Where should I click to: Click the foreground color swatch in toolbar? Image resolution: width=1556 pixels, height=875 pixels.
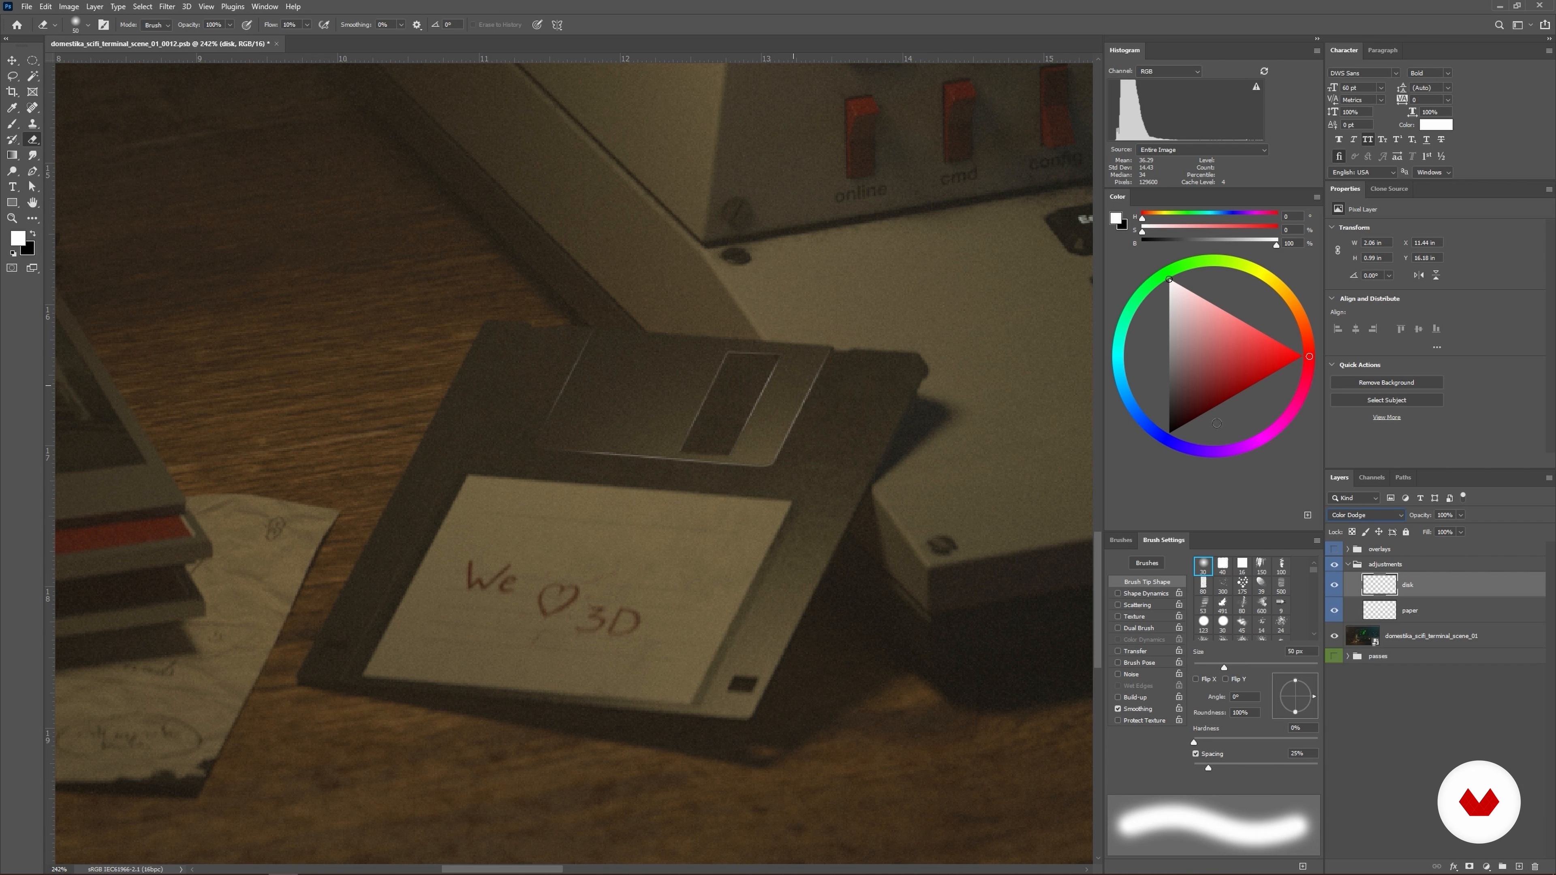tap(17, 237)
